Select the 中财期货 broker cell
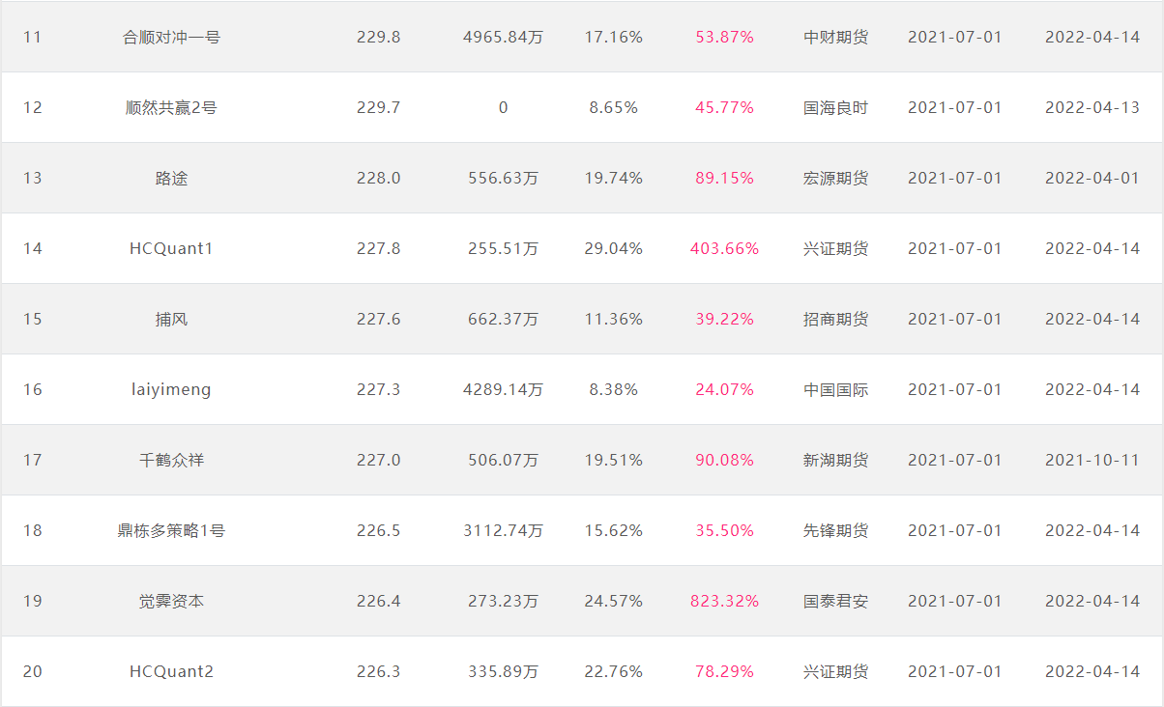The width and height of the screenshot is (1164, 707). click(x=835, y=37)
